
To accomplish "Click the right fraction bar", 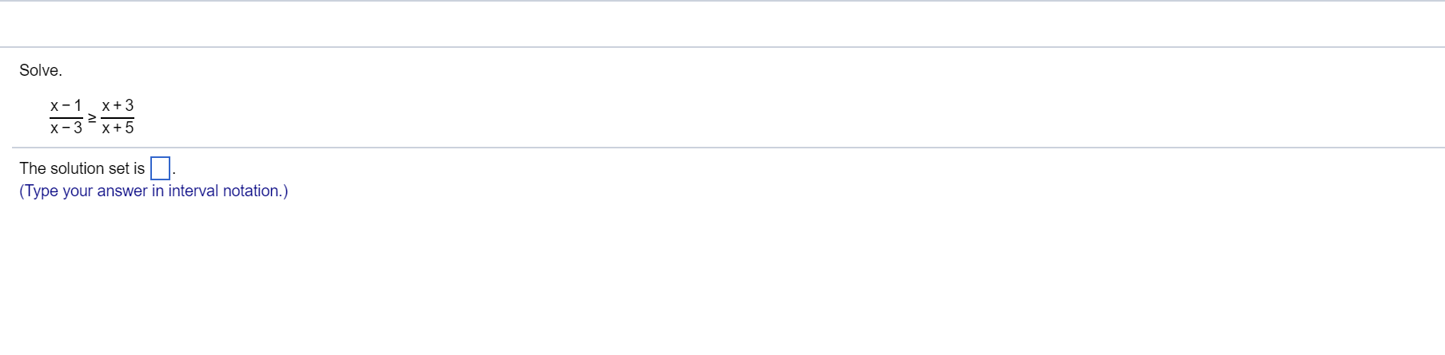I will (118, 117).
